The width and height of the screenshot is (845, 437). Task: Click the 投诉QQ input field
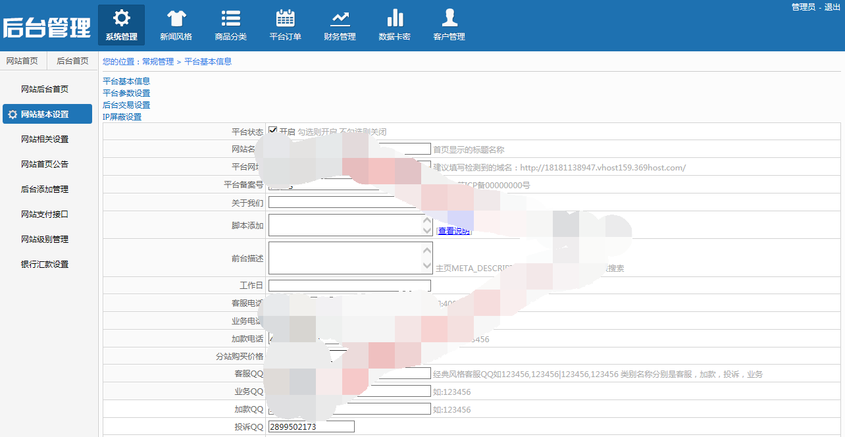[311, 426]
